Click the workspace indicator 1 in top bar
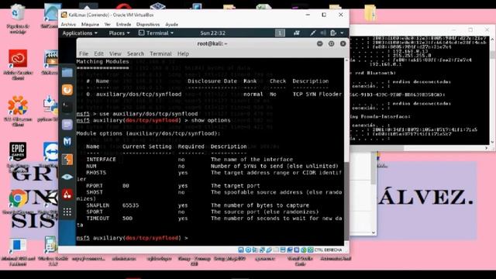This screenshot has width=496, height=279. point(280,33)
